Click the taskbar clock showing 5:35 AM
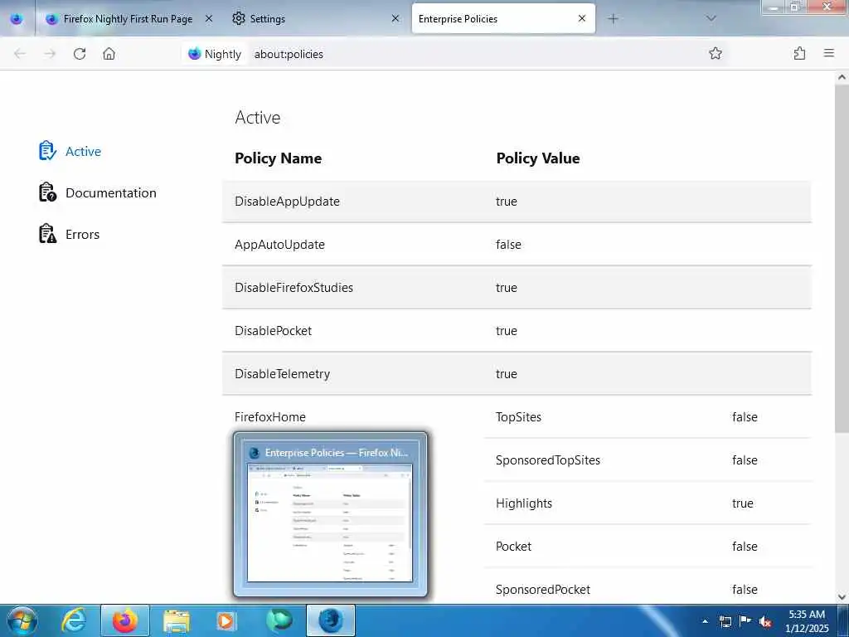849x637 pixels. click(807, 621)
